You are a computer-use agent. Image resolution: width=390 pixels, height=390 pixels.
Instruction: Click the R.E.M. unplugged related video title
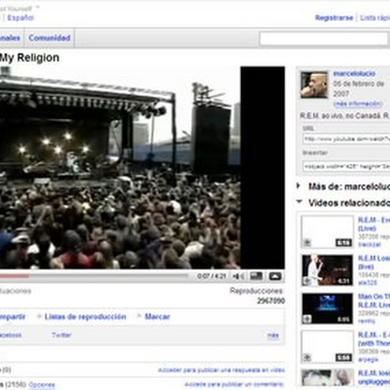pyautogui.click(x=374, y=377)
